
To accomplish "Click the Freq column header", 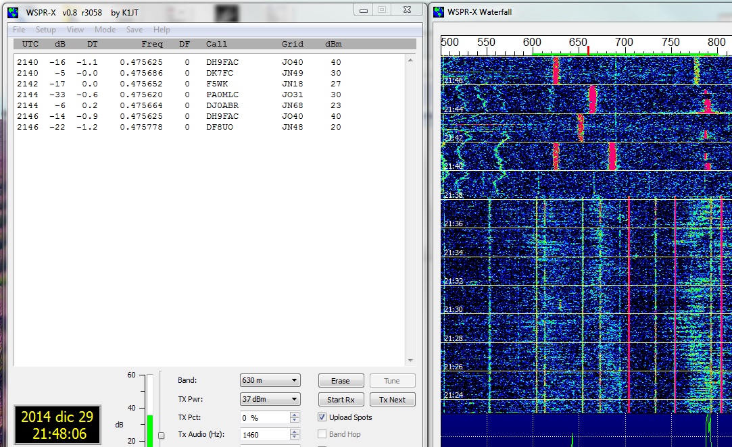I will (x=152, y=44).
